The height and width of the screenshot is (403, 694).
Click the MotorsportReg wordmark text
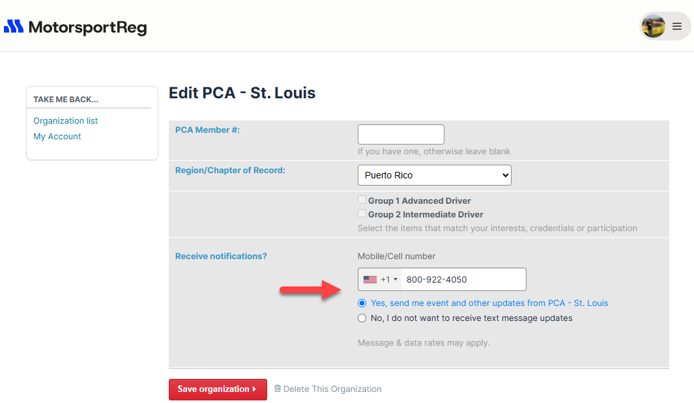(88, 27)
